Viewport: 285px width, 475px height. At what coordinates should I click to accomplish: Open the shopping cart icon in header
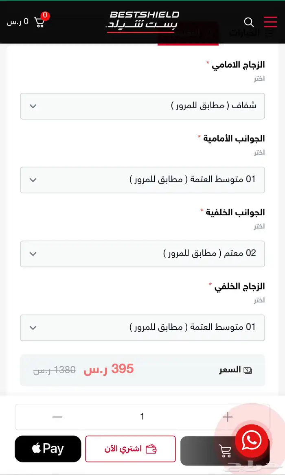click(x=39, y=22)
